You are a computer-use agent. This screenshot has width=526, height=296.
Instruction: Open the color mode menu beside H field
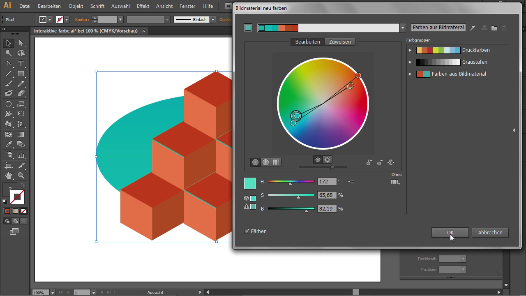tap(351, 181)
